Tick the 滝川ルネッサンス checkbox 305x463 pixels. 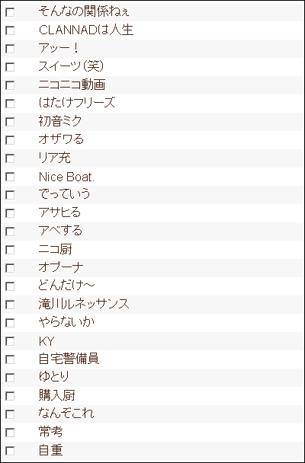(x=10, y=305)
